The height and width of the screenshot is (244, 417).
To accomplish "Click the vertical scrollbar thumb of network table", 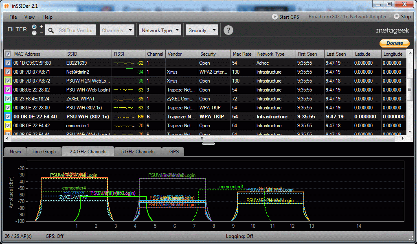I will click(410, 89).
